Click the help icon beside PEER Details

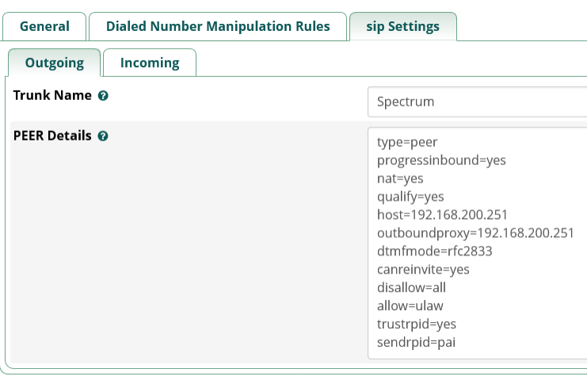click(x=103, y=136)
